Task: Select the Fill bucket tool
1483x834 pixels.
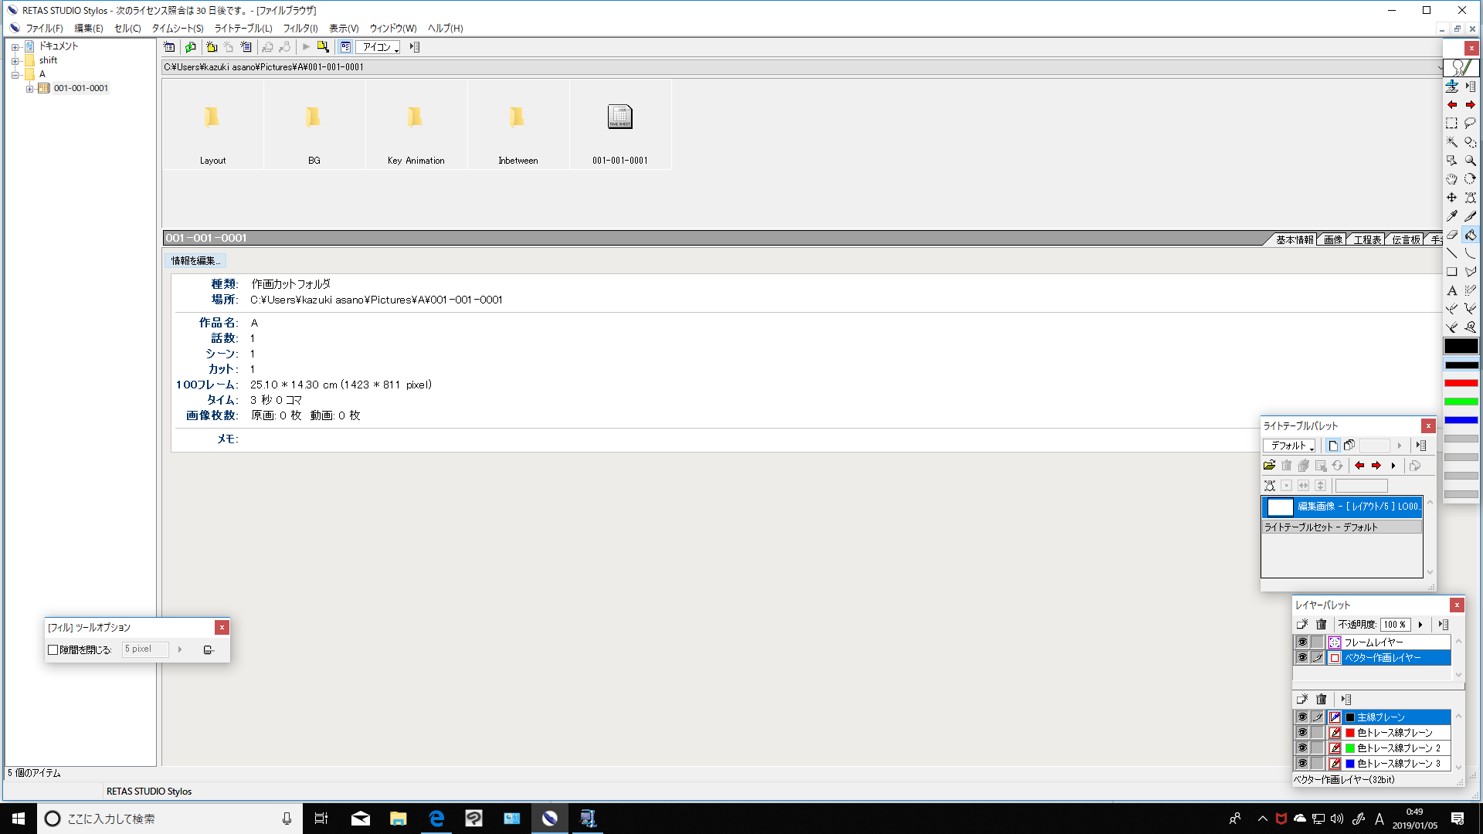Action: point(1470,235)
